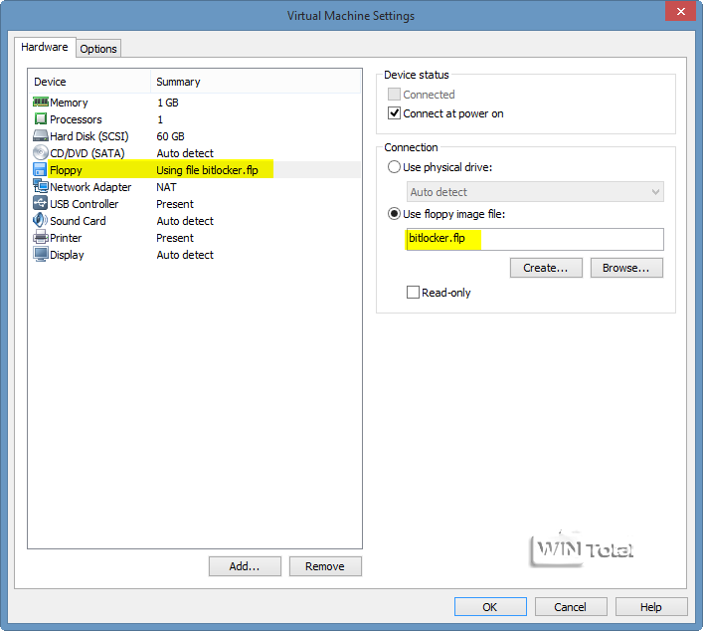Select the Floppy disk icon
Screen dimensions: 703x631
[x=40, y=169]
